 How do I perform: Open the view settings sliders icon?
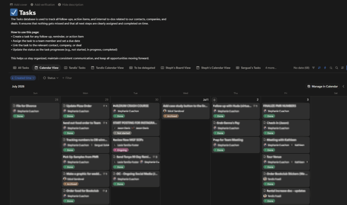342,68
